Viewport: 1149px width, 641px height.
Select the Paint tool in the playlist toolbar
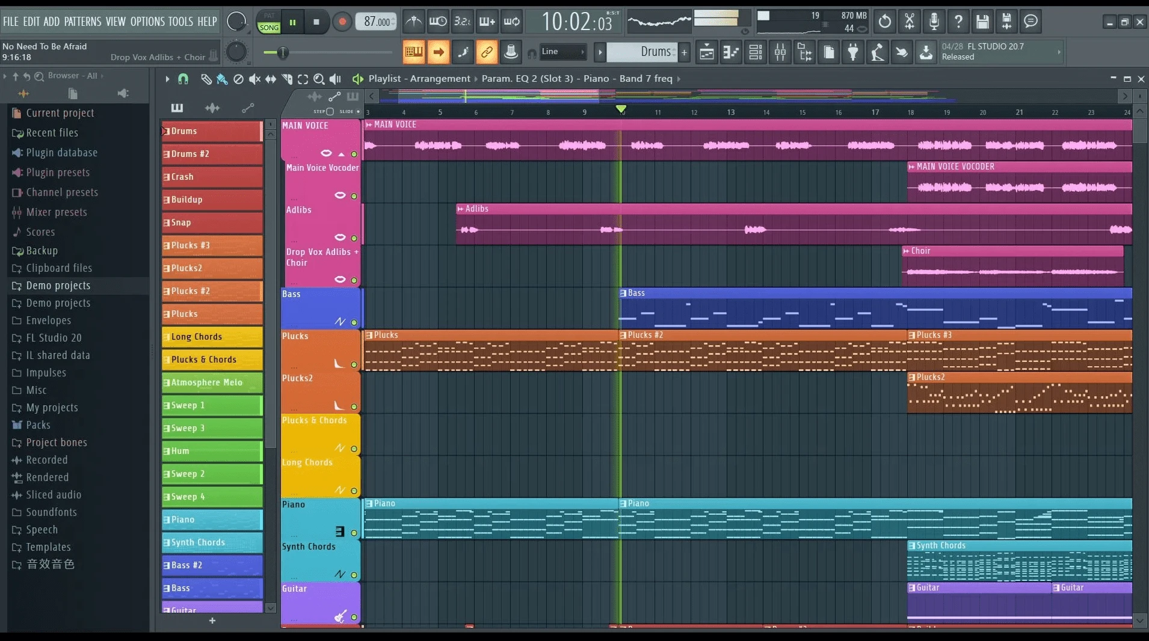click(x=222, y=79)
